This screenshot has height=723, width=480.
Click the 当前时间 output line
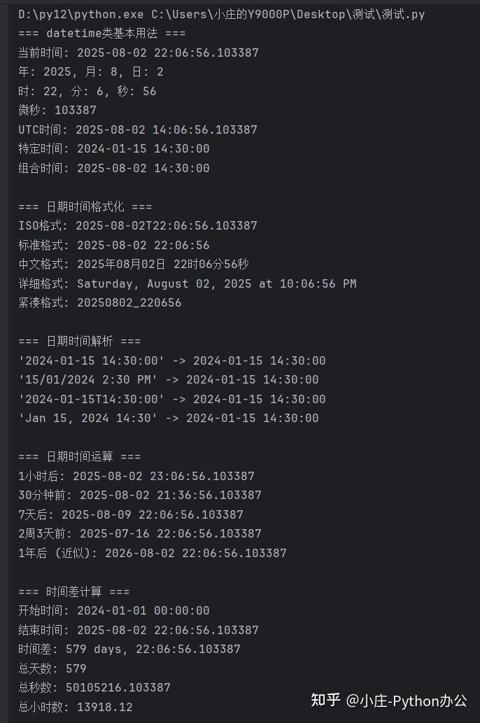point(139,52)
